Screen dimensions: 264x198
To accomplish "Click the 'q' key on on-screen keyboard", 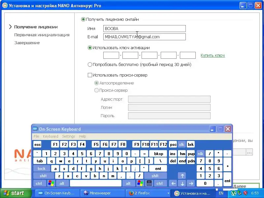I will (51, 161).
